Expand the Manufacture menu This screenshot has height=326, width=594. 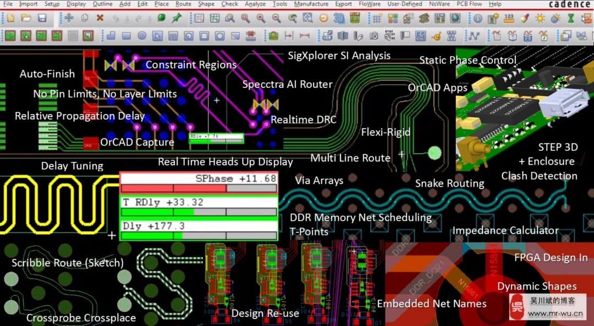(311, 4)
